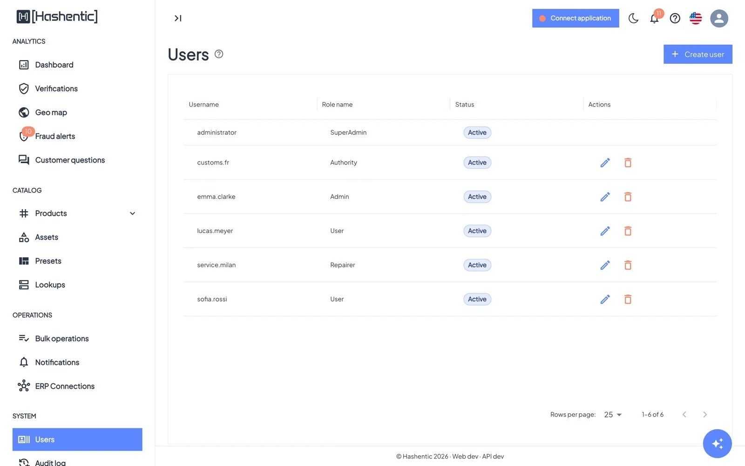The image size is (745, 466).
Task: Delete the service.milan user
Action: point(628,265)
